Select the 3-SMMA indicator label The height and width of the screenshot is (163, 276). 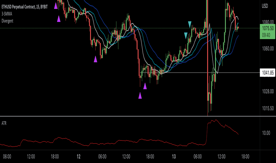pyautogui.click(x=7, y=14)
